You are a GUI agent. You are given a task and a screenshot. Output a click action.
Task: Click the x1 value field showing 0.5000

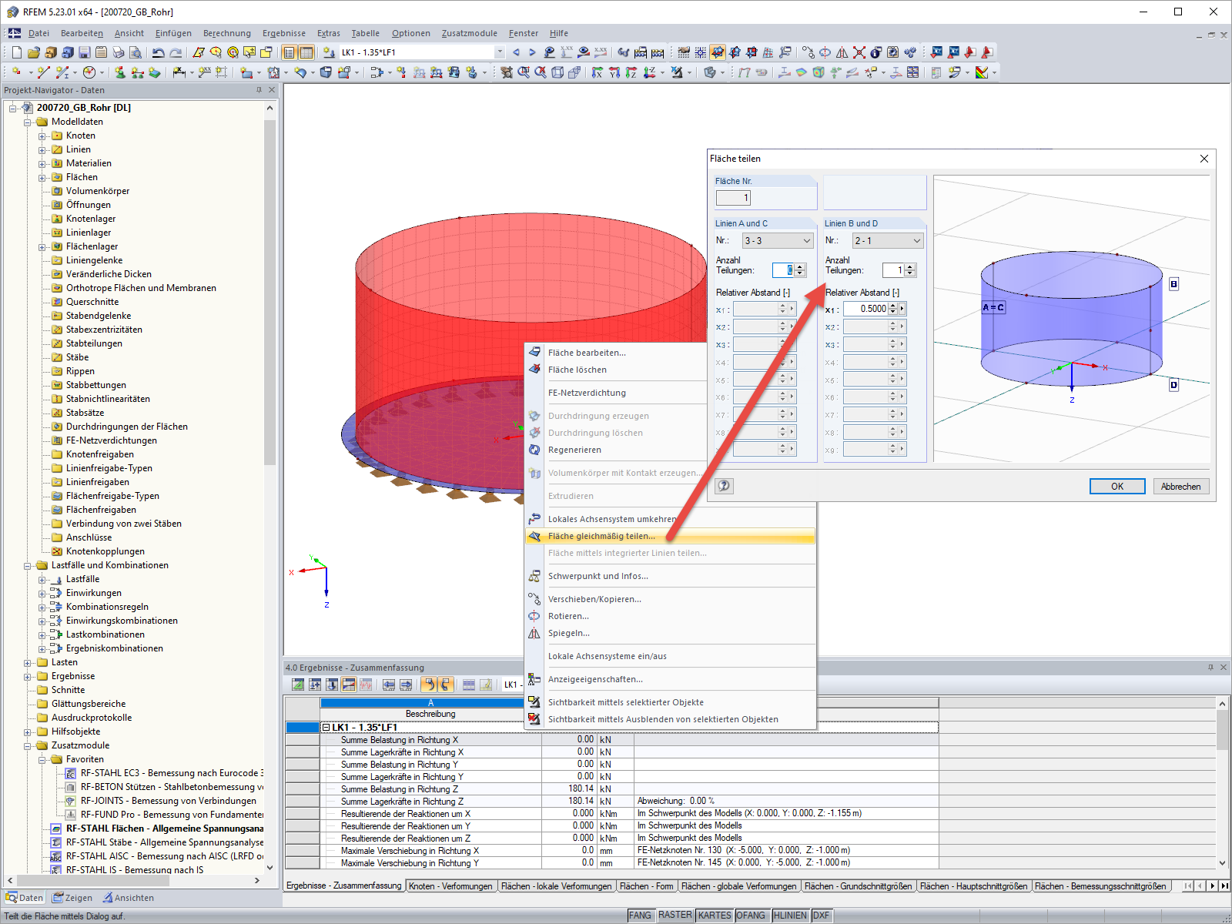click(865, 309)
